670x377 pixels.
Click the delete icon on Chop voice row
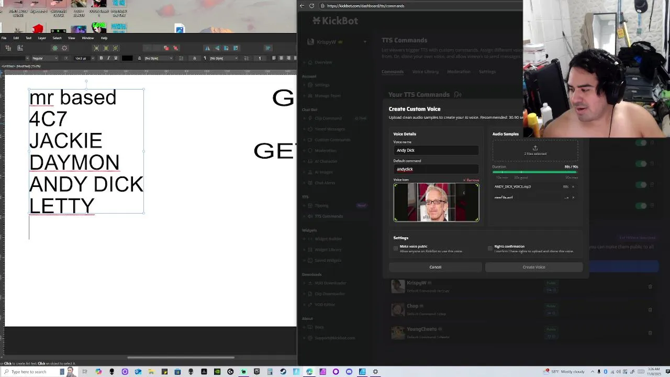[x=650, y=309]
